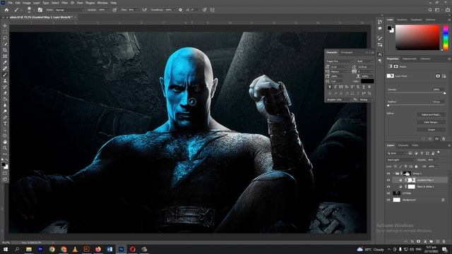Switch to the Channels tab
The image size is (452, 254).
coord(403,145)
